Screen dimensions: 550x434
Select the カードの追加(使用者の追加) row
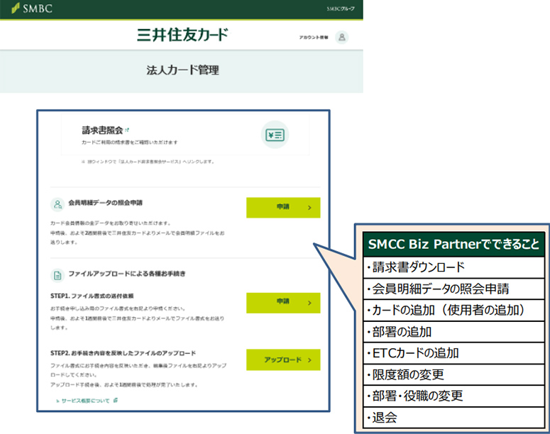pyautogui.click(x=453, y=310)
